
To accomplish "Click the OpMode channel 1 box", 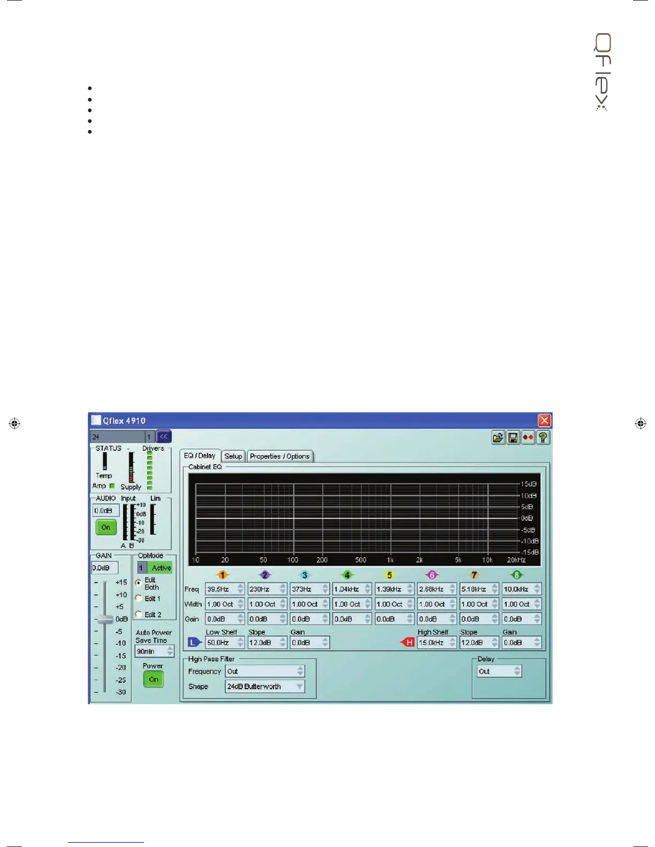I will coord(141,568).
